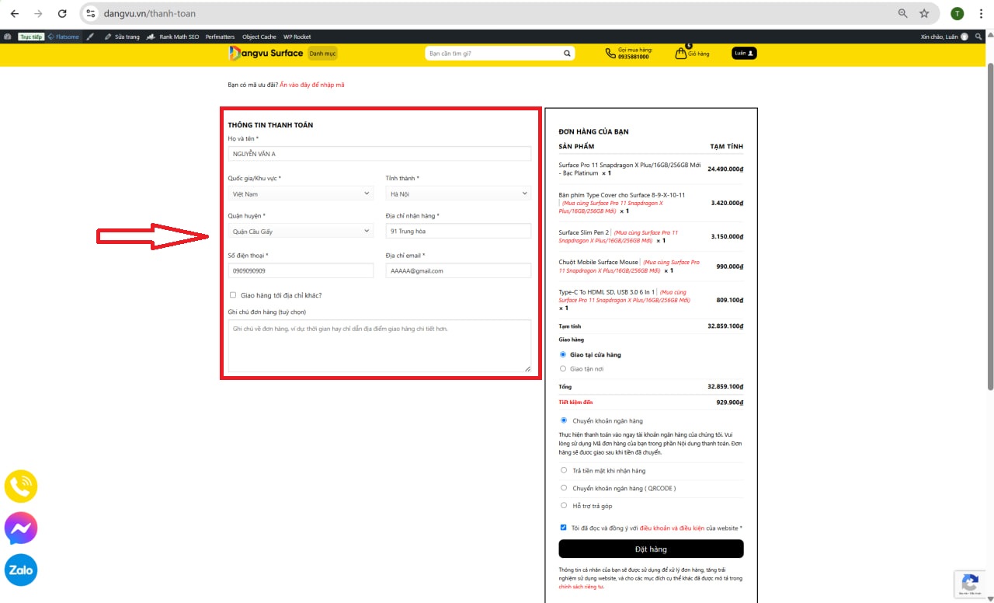
Task: Open site information icon in address bar
Action: pyautogui.click(x=90, y=13)
